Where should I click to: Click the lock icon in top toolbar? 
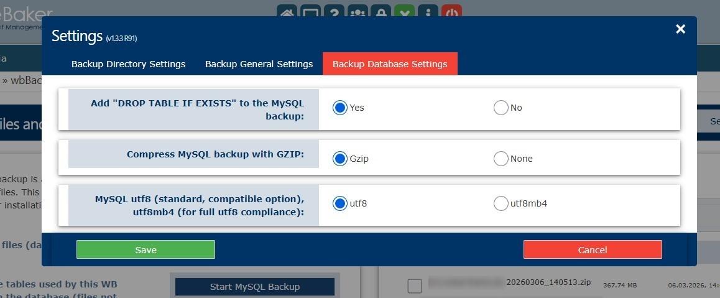click(381, 12)
